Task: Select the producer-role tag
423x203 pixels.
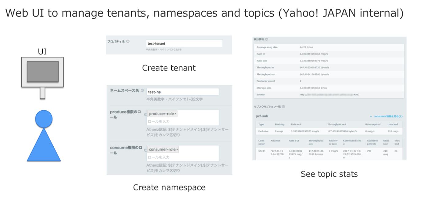Action: (x=162, y=114)
